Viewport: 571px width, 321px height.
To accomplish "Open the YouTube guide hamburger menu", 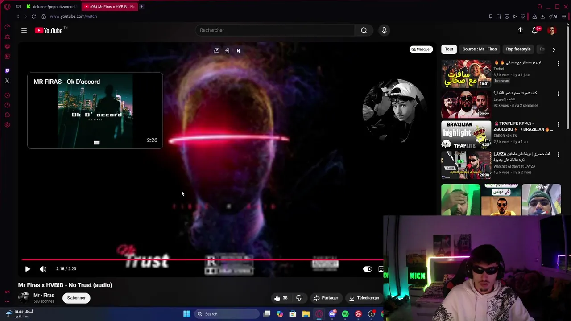I will pyautogui.click(x=24, y=30).
